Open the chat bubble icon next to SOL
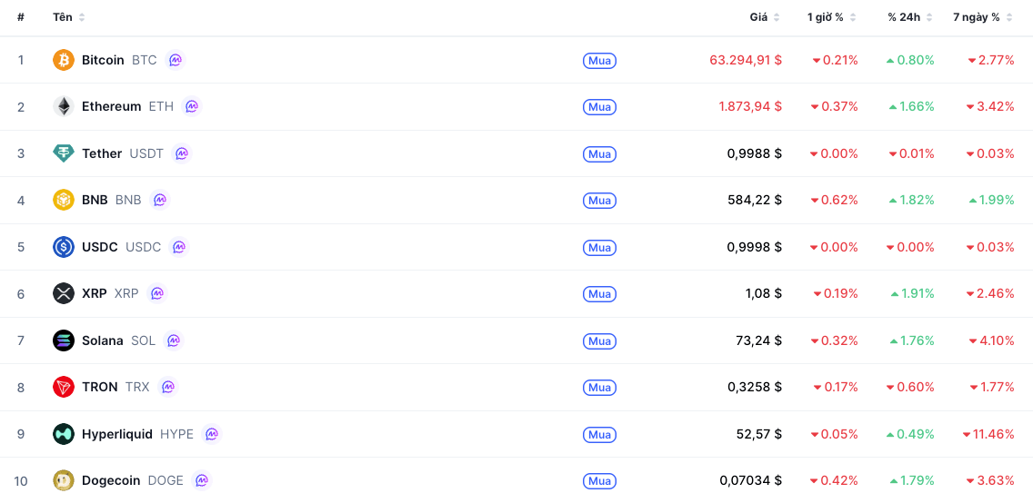 174,340
